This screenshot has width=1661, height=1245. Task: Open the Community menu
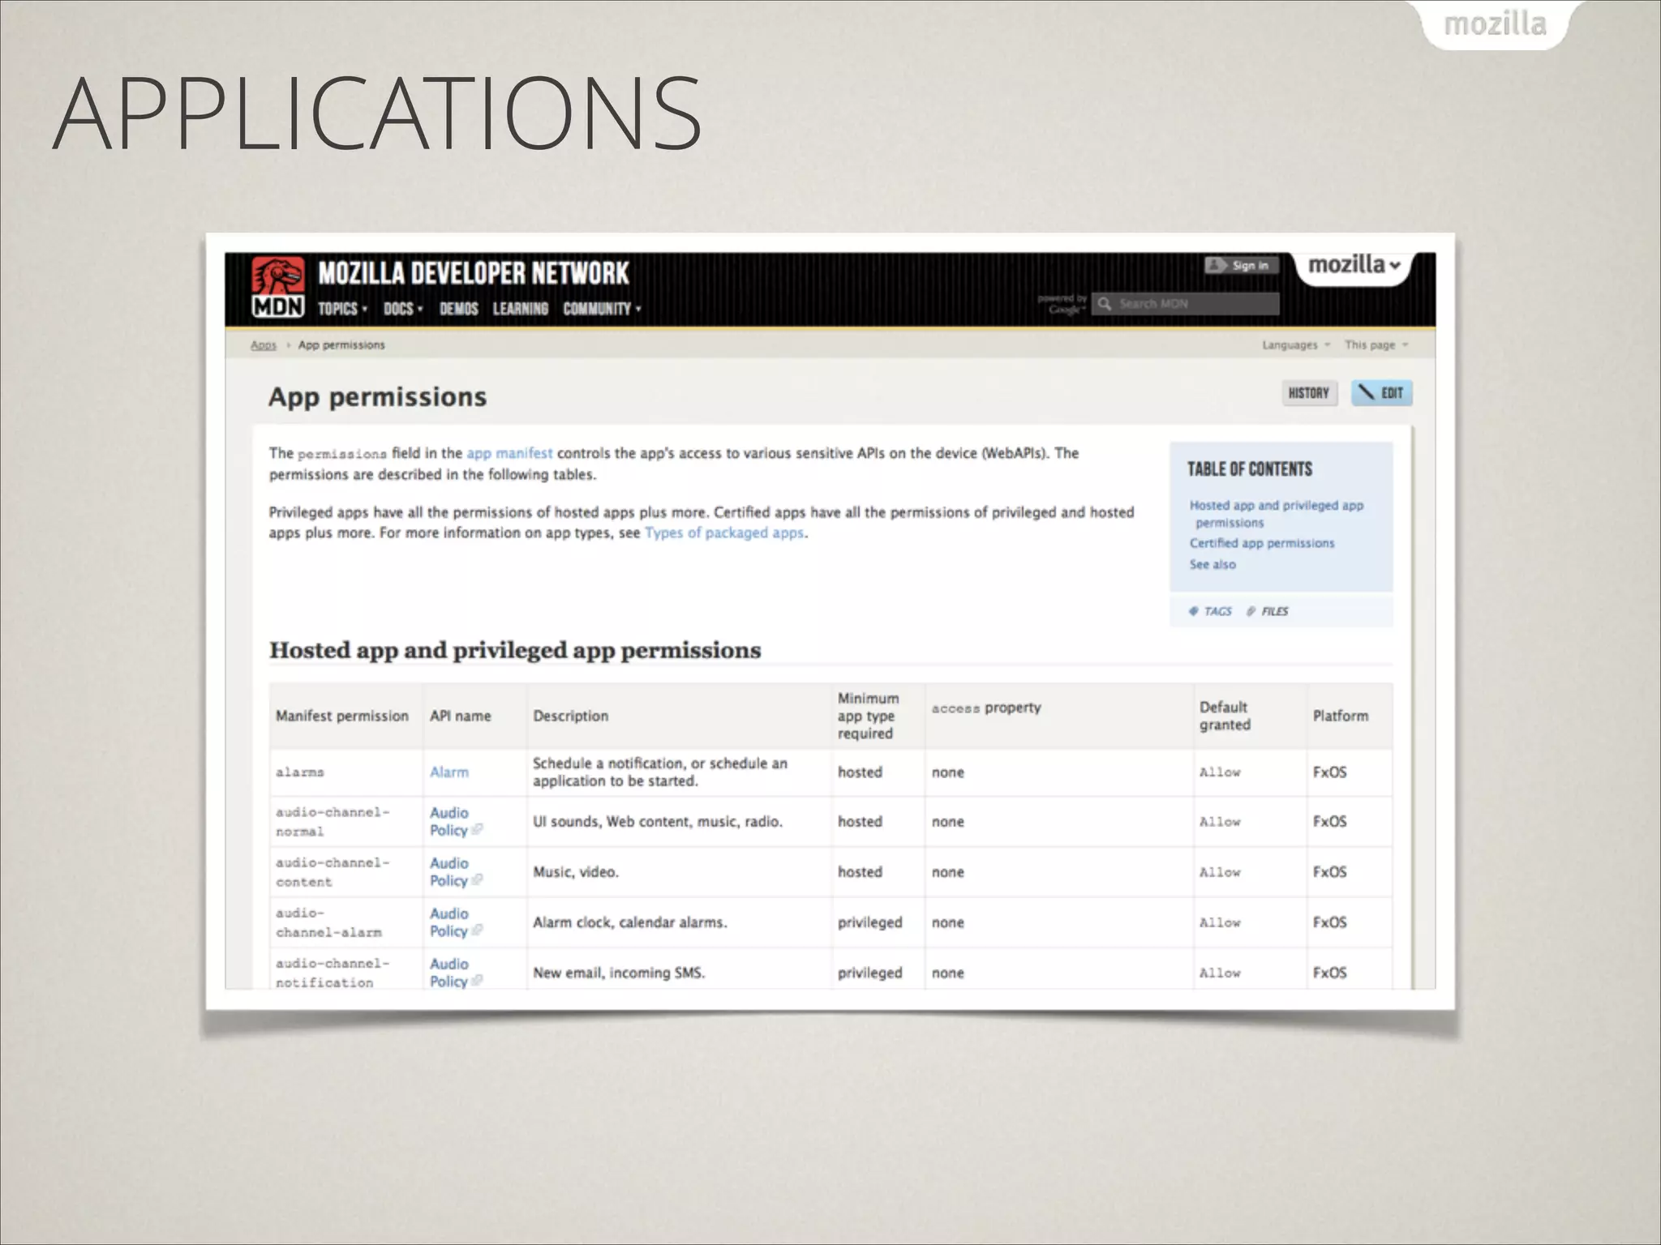pyautogui.click(x=602, y=309)
